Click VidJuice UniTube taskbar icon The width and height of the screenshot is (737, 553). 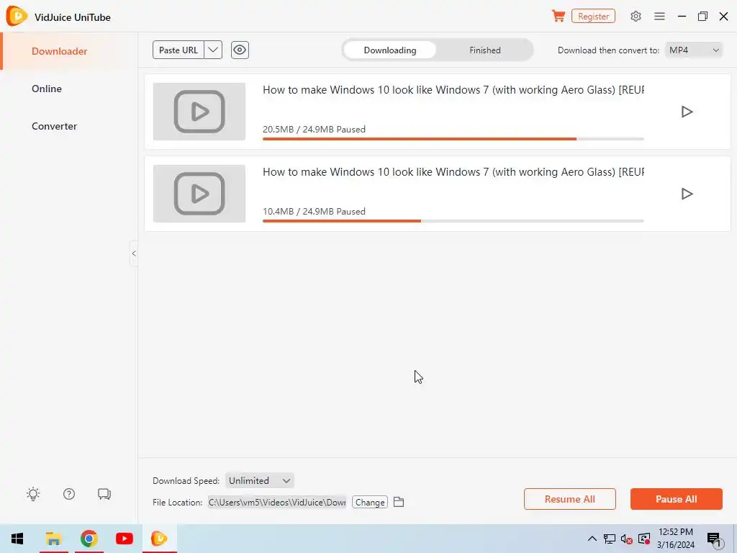click(159, 539)
